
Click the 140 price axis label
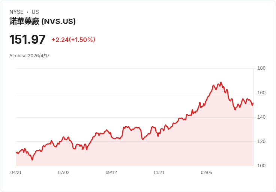point(261,117)
